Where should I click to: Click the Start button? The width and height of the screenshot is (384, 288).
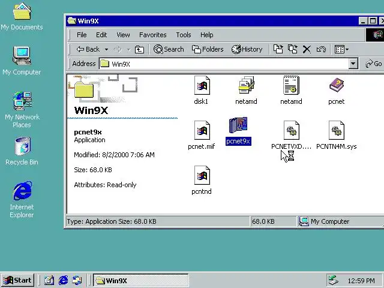[x=17, y=280]
